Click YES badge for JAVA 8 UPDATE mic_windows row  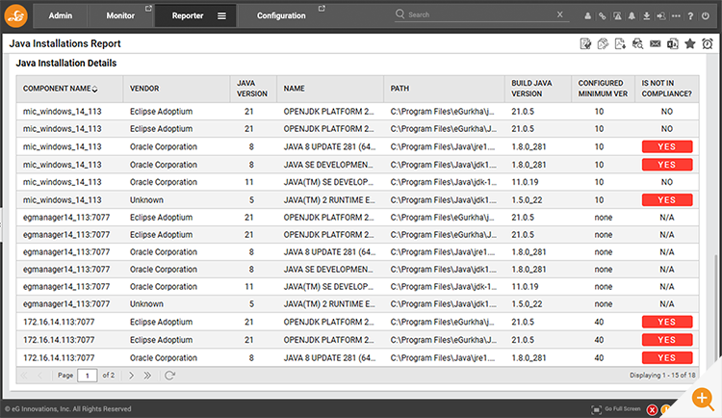[667, 146]
